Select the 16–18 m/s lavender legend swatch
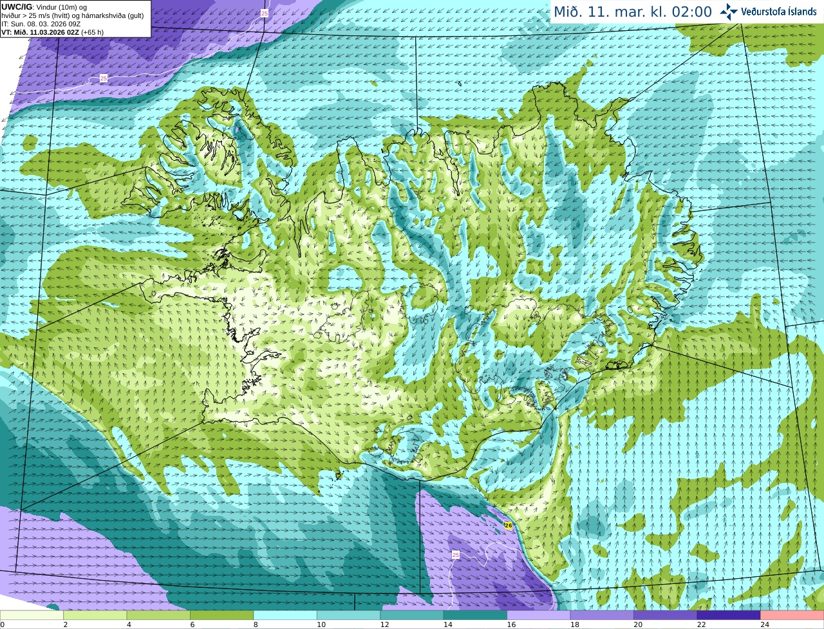Viewport: 824px width, 629px height. coord(539,615)
